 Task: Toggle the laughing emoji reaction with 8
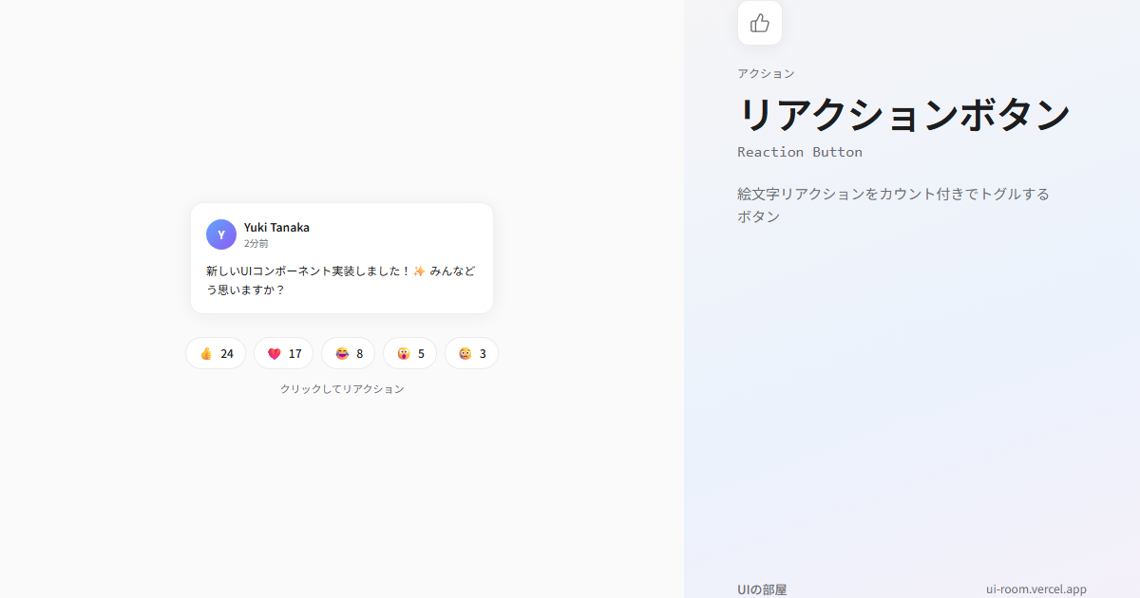[x=349, y=353]
